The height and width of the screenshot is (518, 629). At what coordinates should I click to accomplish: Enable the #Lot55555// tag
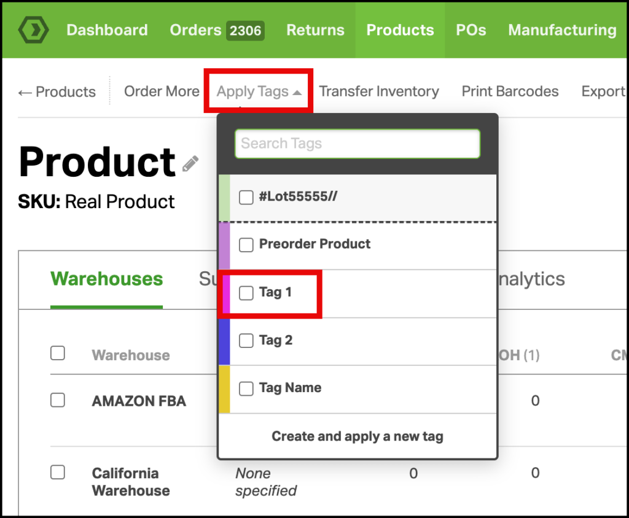(x=246, y=197)
